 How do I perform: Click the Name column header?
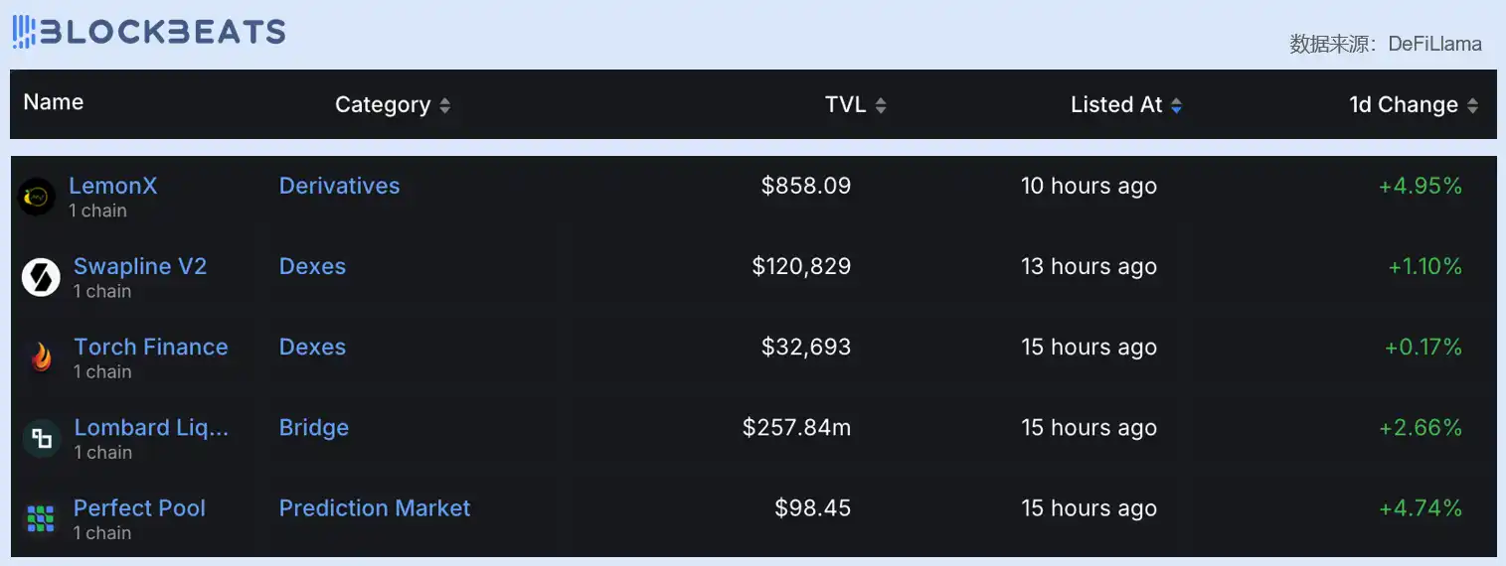pos(54,102)
